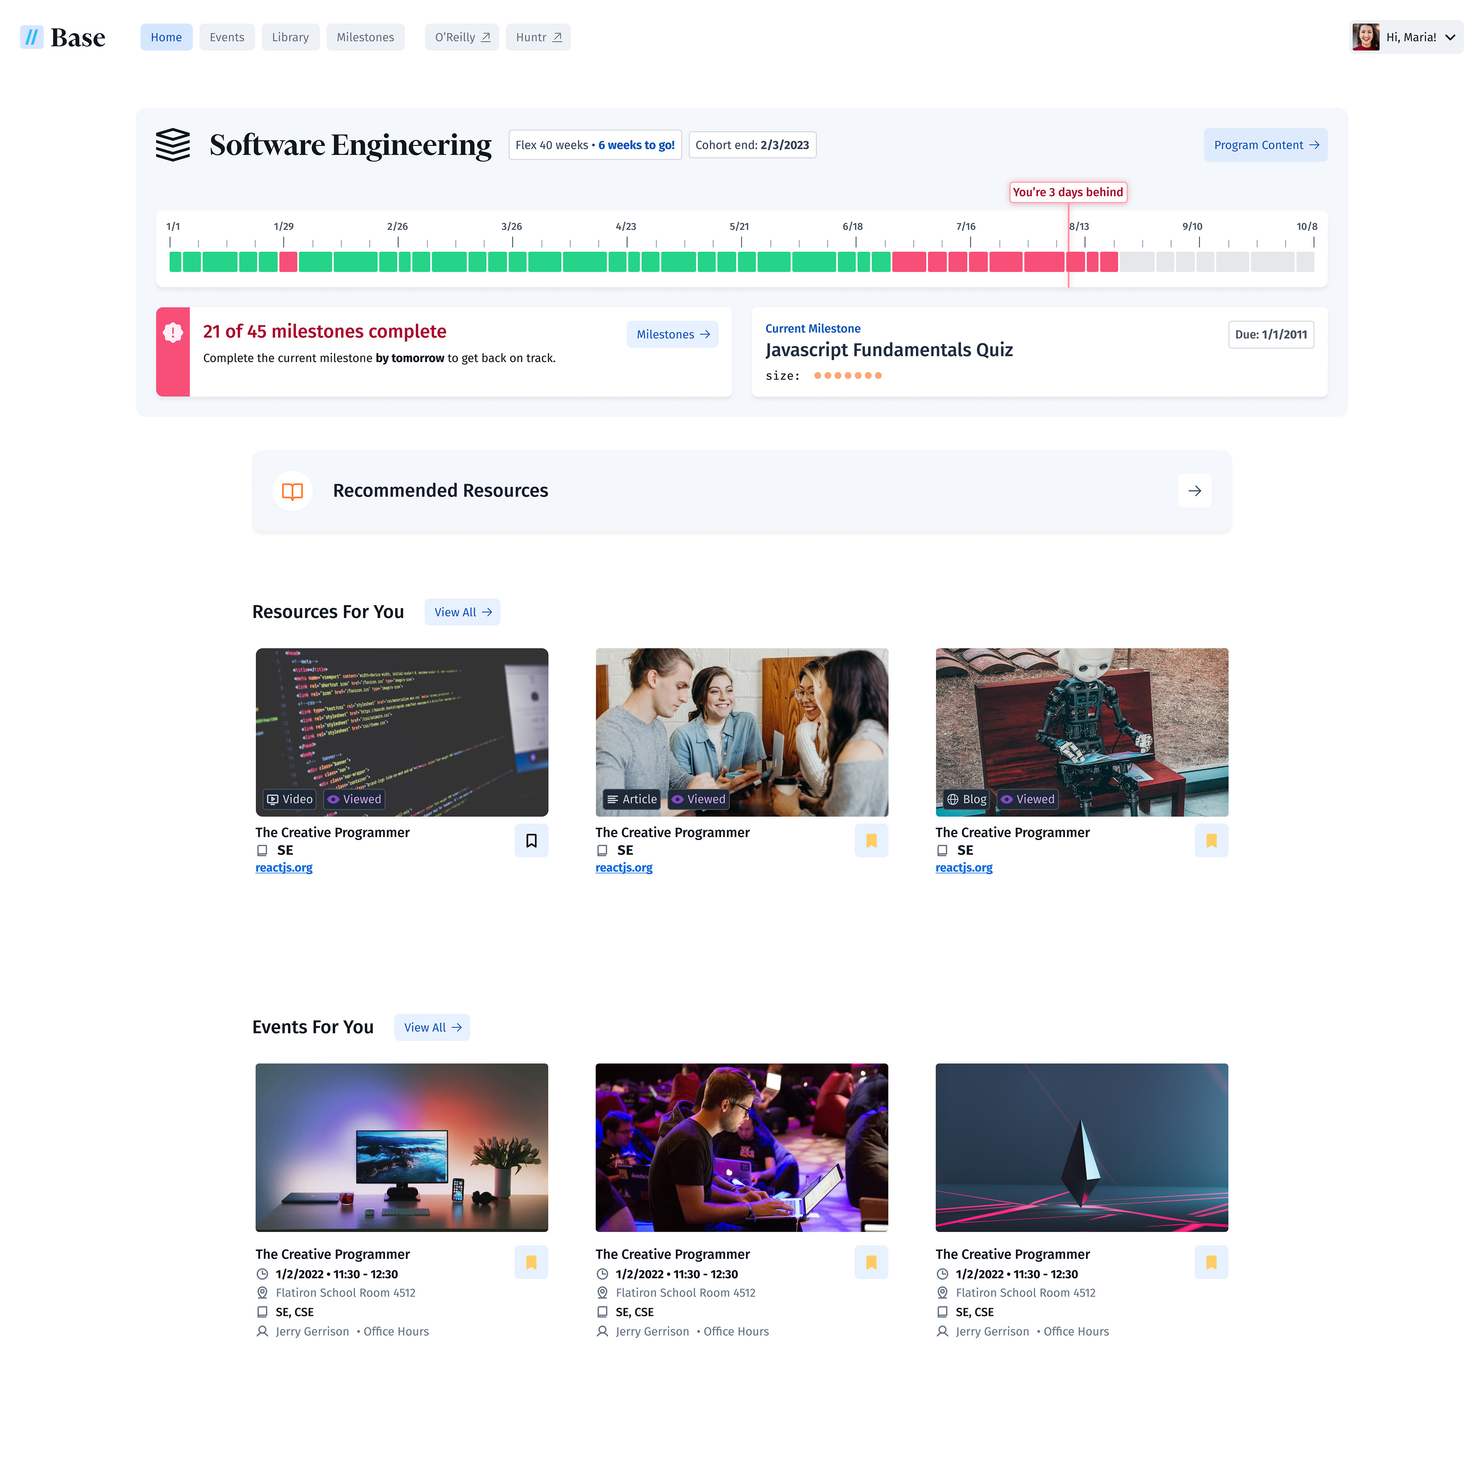Click the clock icon on the third event

tap(943, 1274)
